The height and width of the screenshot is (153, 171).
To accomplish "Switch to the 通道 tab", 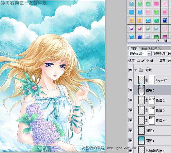I will [x=144, y=48].
